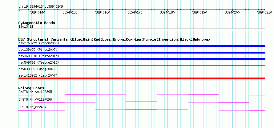The width and height of the screenshot is (274, 128).
Task: Click ruler position 38940160
Action: pos(103,12)
